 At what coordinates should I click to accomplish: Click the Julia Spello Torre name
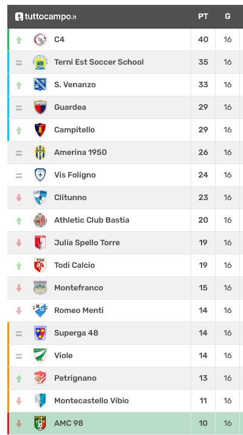pos(87,243)
